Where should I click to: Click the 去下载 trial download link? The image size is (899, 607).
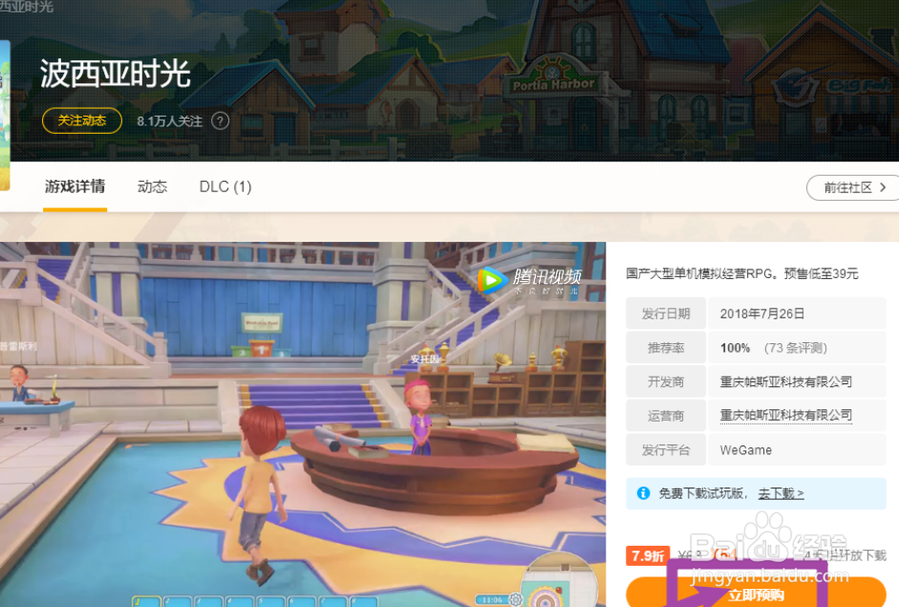pyautogui.click(x=781, y=493)
